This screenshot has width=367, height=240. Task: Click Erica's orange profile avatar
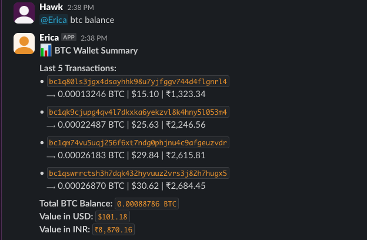(24, 44)
